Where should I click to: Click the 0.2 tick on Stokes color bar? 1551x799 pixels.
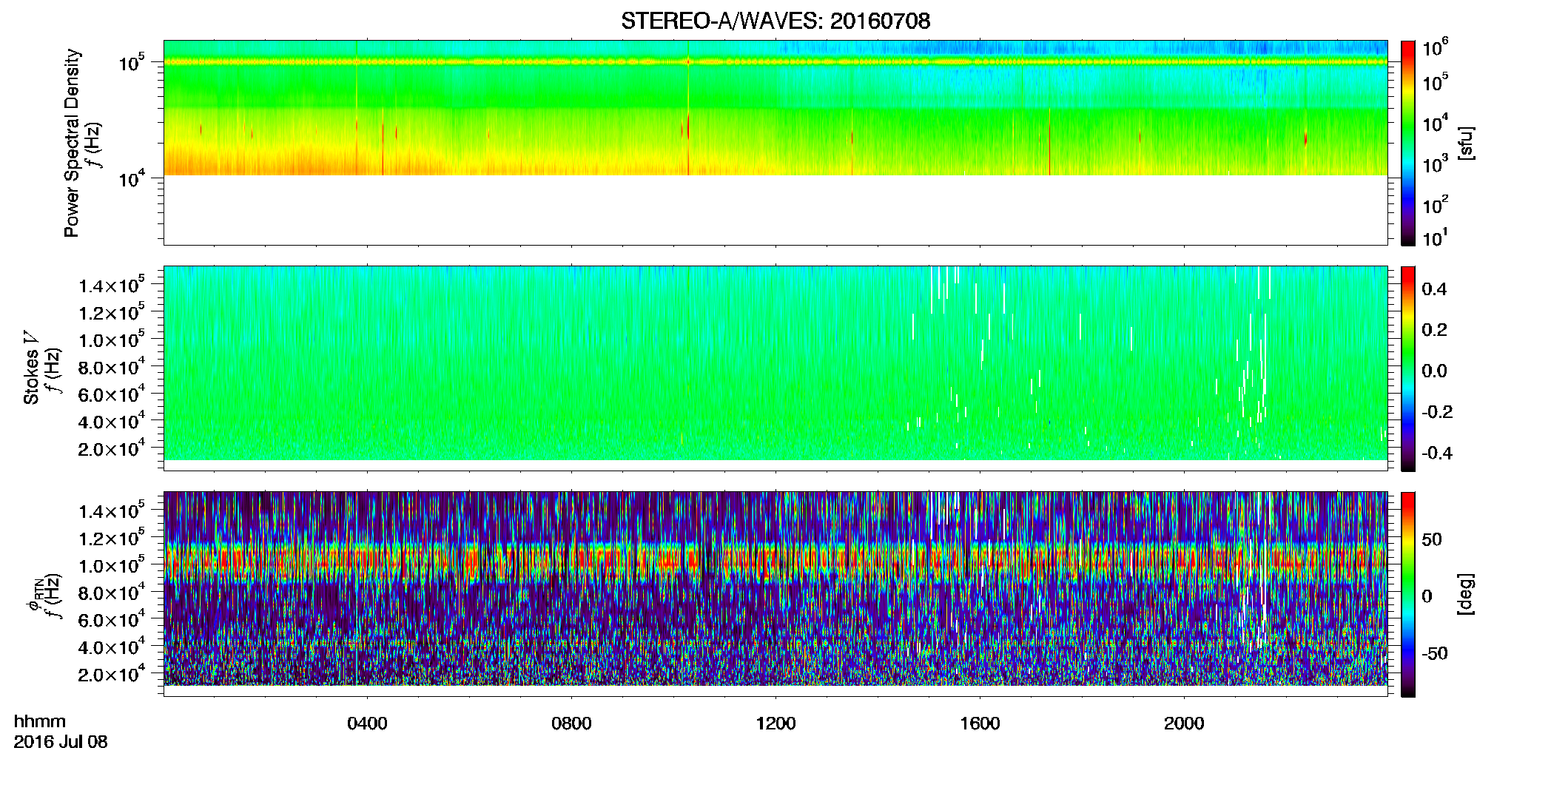[x=1434, y=330]
